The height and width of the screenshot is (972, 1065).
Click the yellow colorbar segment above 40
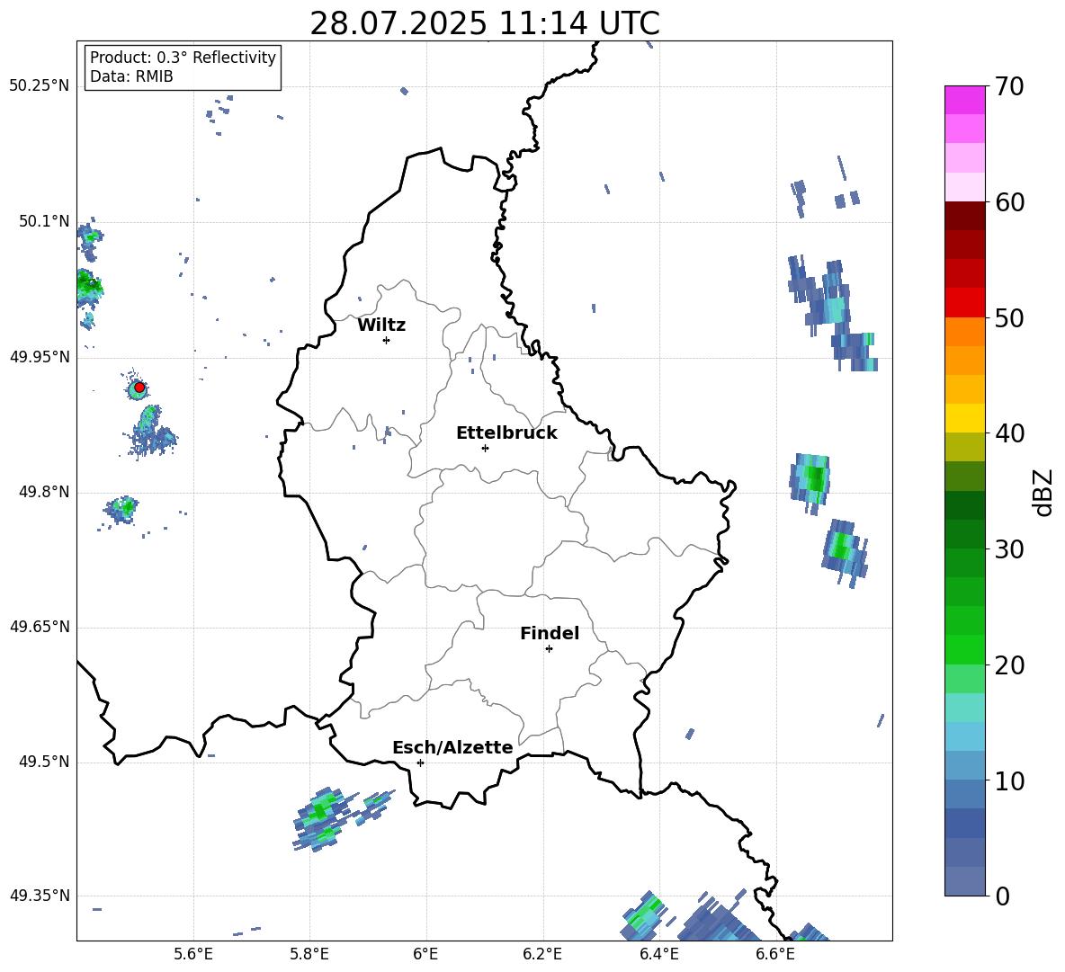pyautogui.click(x=964, y=418)
